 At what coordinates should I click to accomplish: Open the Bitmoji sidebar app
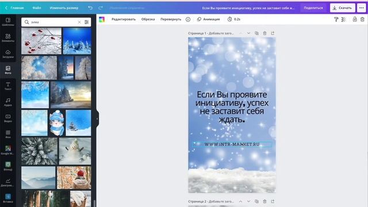(7, 166)
